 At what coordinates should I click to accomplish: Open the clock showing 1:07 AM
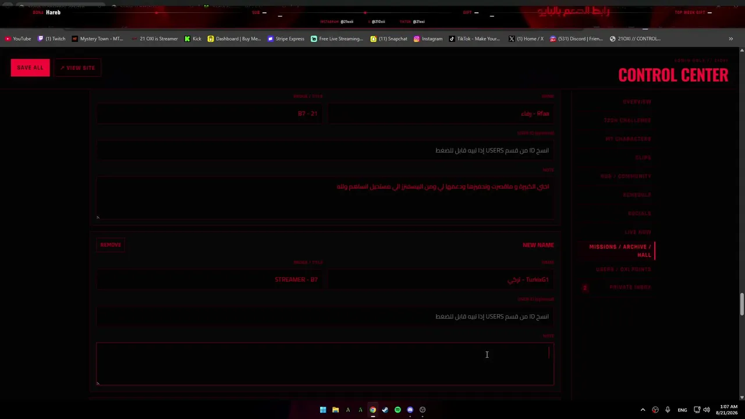tap(728, 410)
